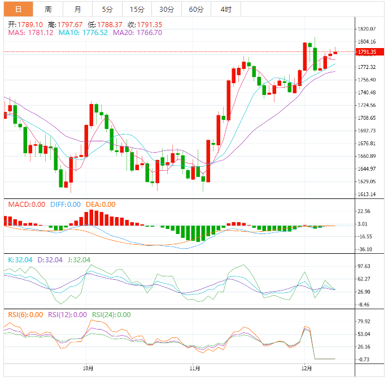Screen dimensions: 388x381
Task: Switch to the 5分 timeframe tab
Action: tap(107, 9)
